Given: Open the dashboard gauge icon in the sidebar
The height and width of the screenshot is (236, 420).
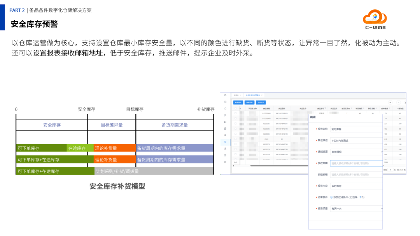Looking at the screenshot, I should point(225,95).
